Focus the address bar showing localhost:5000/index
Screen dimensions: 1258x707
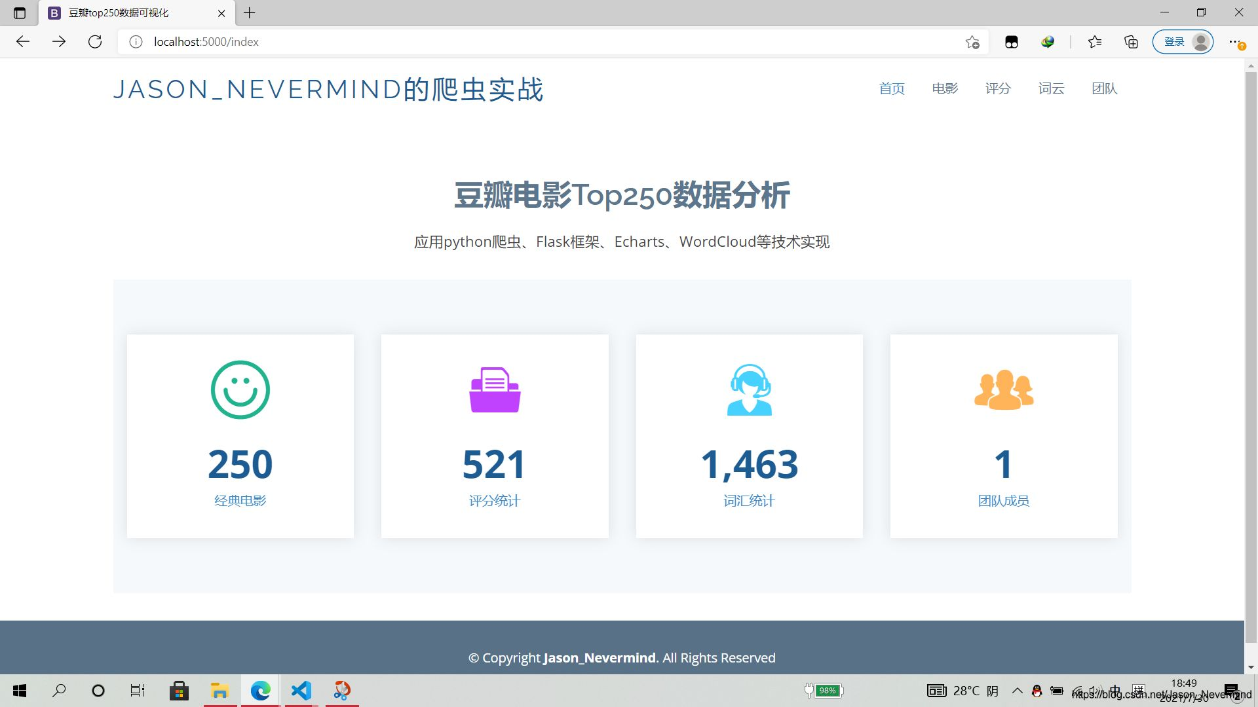click(554, 42)
